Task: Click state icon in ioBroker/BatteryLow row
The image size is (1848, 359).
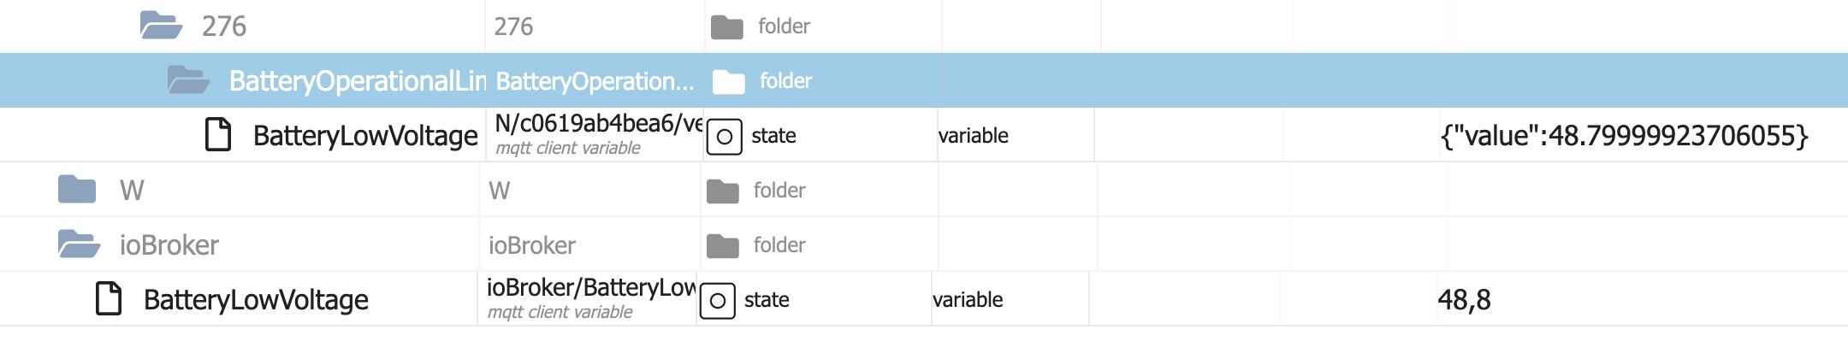Action: (x=717, y=301)
